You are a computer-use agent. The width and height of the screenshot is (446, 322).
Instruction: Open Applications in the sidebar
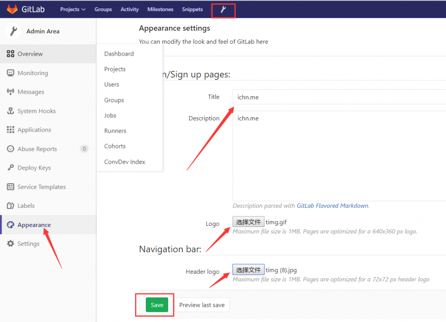click(48, 130)
